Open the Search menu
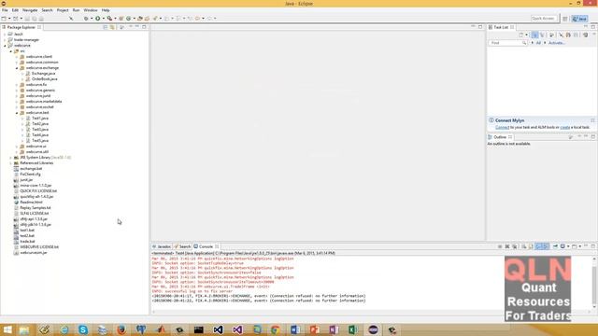Viewport: 598px width, 336px height. [47, 10]
